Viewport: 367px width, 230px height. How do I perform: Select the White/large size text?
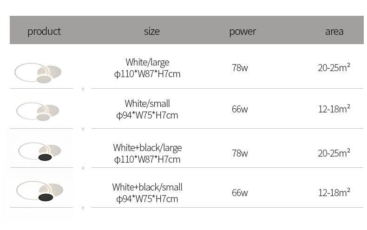147,68
